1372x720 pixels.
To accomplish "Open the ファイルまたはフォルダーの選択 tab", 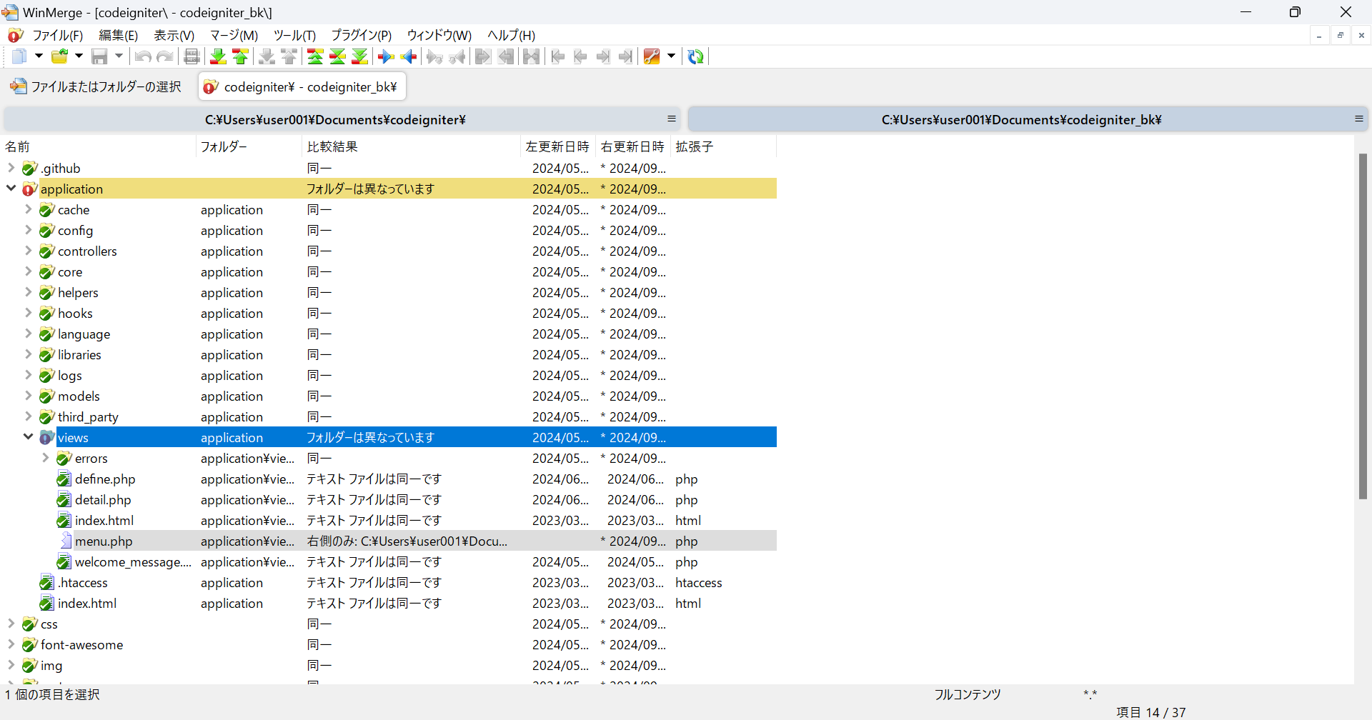I will tap(95, 86).
